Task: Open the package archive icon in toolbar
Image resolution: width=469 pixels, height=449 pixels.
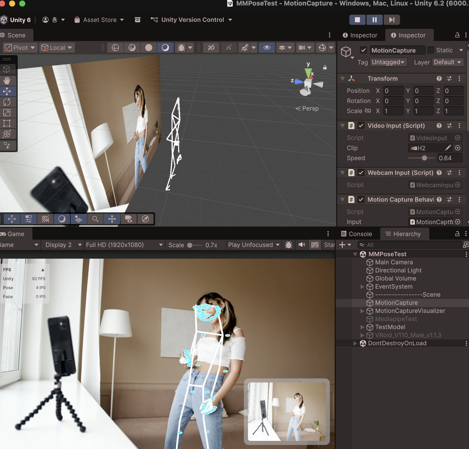Action: point(137,20)
